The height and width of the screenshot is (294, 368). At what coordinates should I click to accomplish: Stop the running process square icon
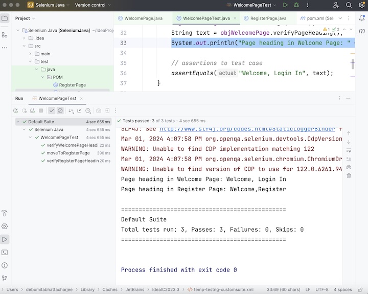point(41,110)
